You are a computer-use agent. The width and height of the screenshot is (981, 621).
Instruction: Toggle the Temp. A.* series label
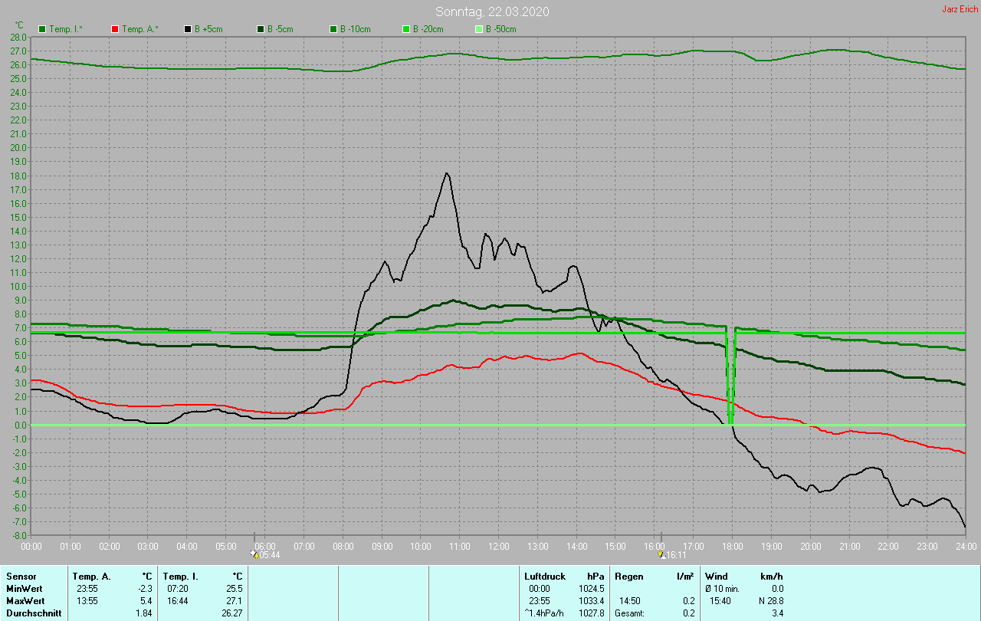[x=139, y=29]
